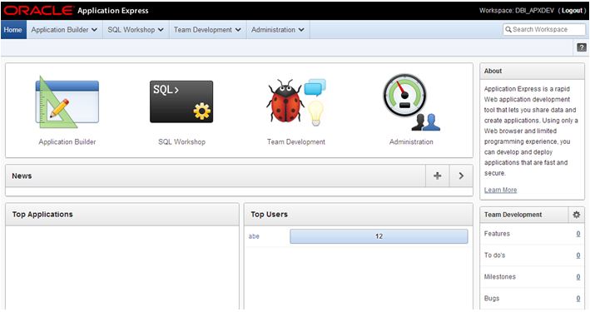Open the SQL Workshop menu tab
This screenshot has height=312, width=590.
click(x=136, y=30)
